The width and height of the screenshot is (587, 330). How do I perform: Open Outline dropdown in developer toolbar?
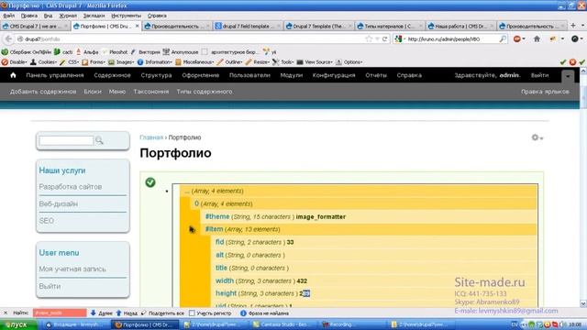click(230, 62)
